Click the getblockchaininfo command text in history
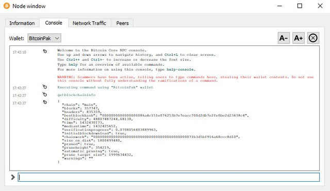 click(x=76, y=95)
